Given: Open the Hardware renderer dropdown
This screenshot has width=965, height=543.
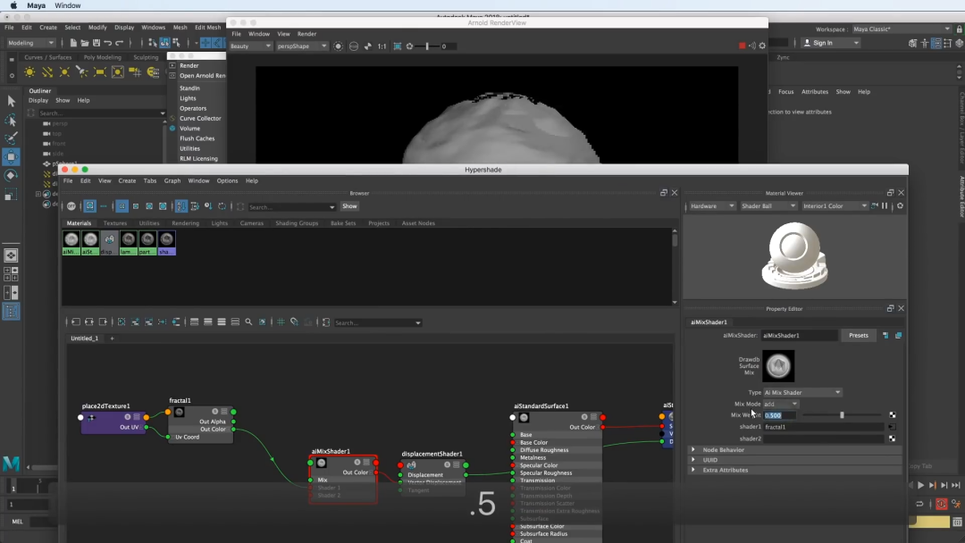Looking at the screenshot, I should [711, 206].
